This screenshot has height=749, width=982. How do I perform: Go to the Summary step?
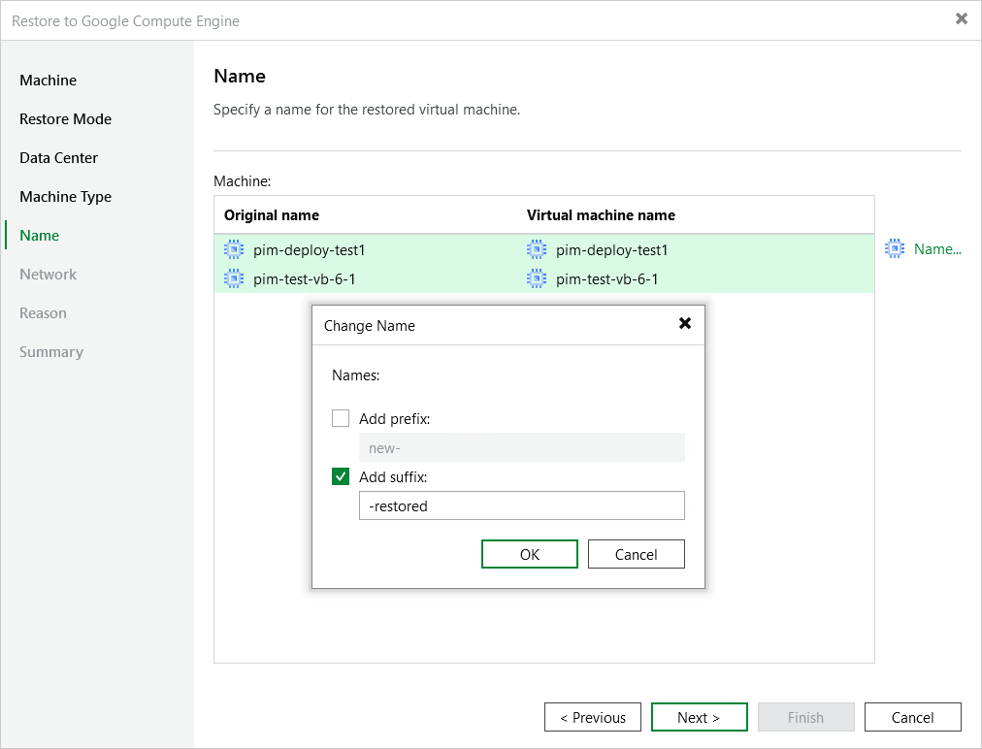click(51, 352)
